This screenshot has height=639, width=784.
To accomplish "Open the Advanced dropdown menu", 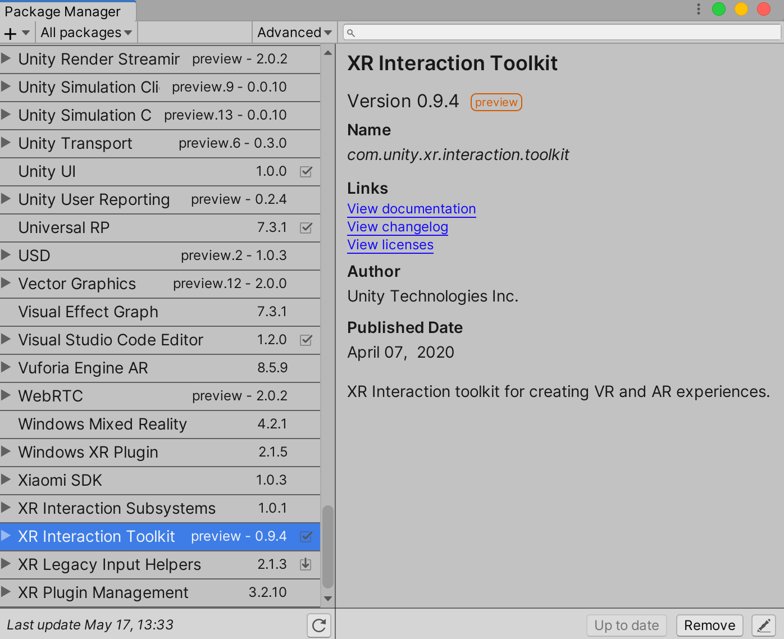I will click(x=294, y=33).
